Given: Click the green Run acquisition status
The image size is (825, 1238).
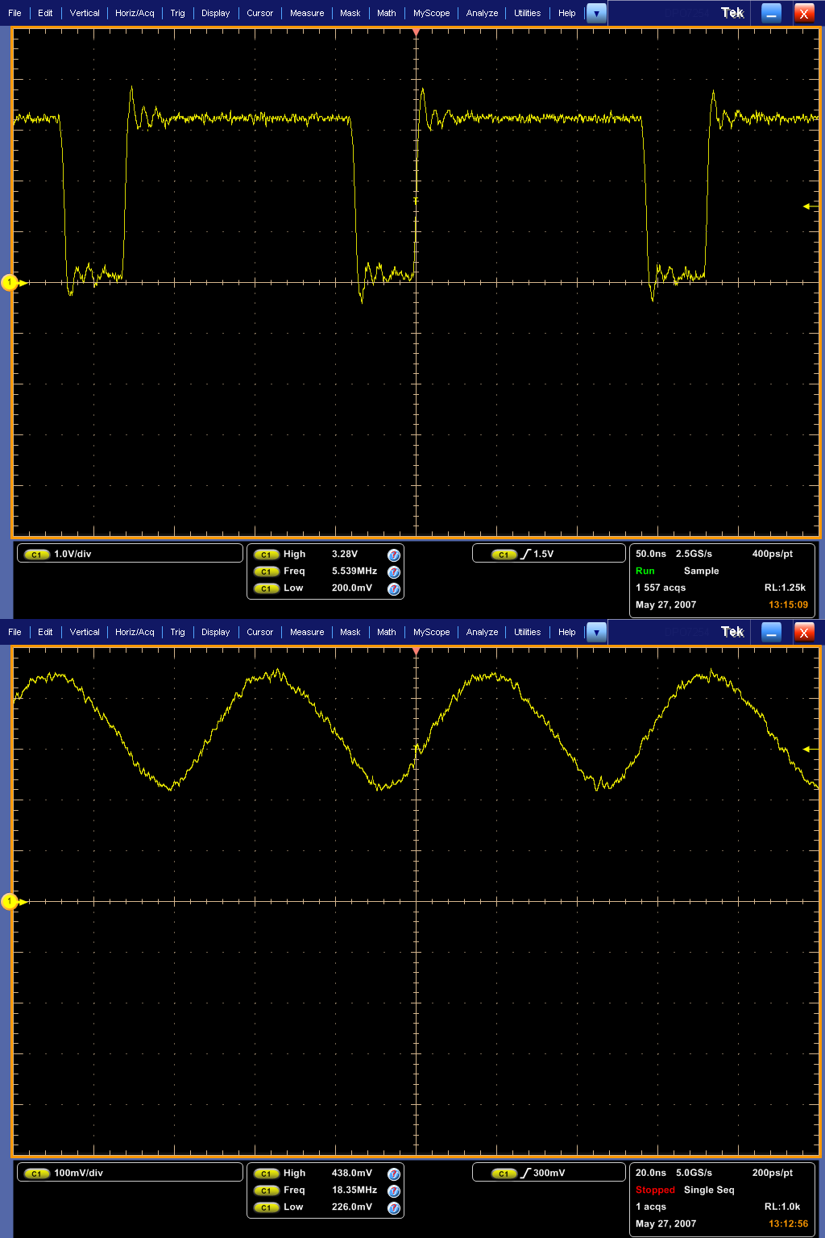Looking at the screenshot, I should [x=645, y=571].
